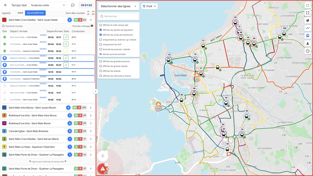Viewport: 313px width, 176px height.
Task: Expand Saint Malo Intra-Muros - Saint Jouan Moulin
Action: (x=91, y=108)
